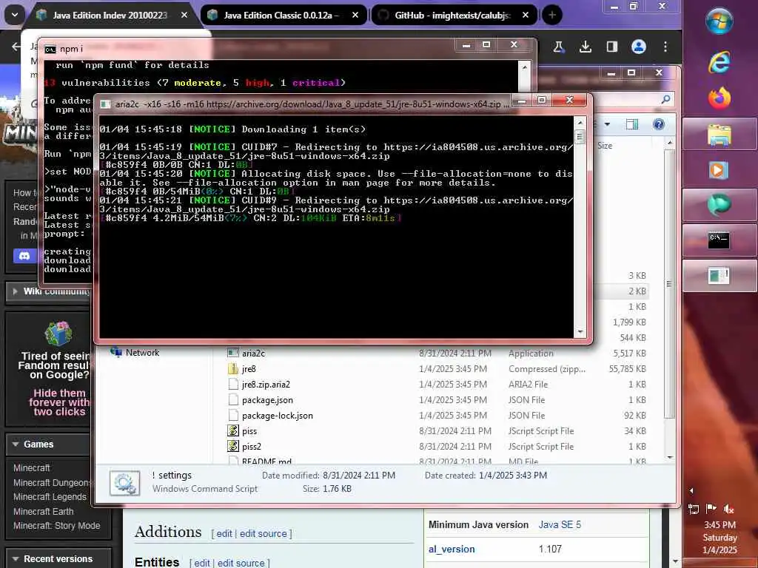Click the Explorer search magnifier icon
This screenshot has width=758, height=568.
coord(665,99)
